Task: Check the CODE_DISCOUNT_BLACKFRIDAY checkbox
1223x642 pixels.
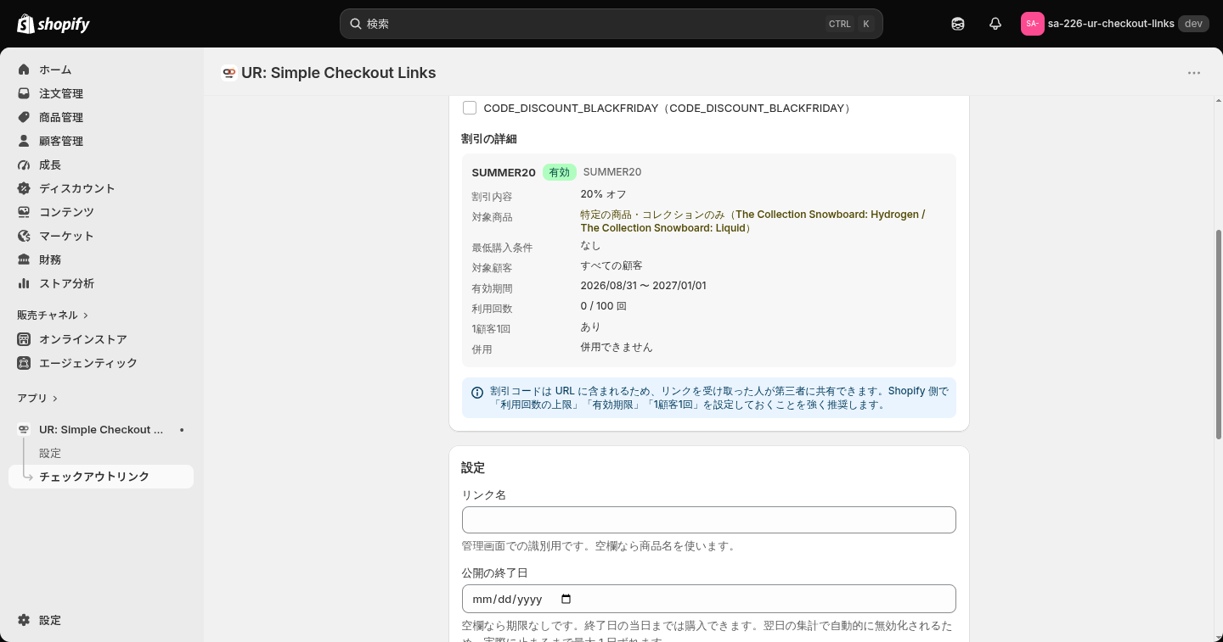Action: (x=470, y=108)
